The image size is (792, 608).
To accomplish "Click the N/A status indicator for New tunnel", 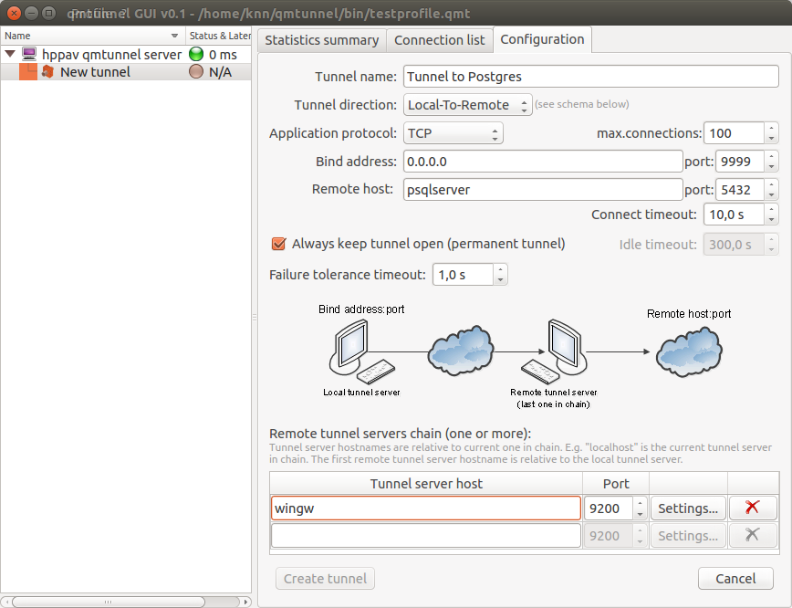I will [196, 72].
